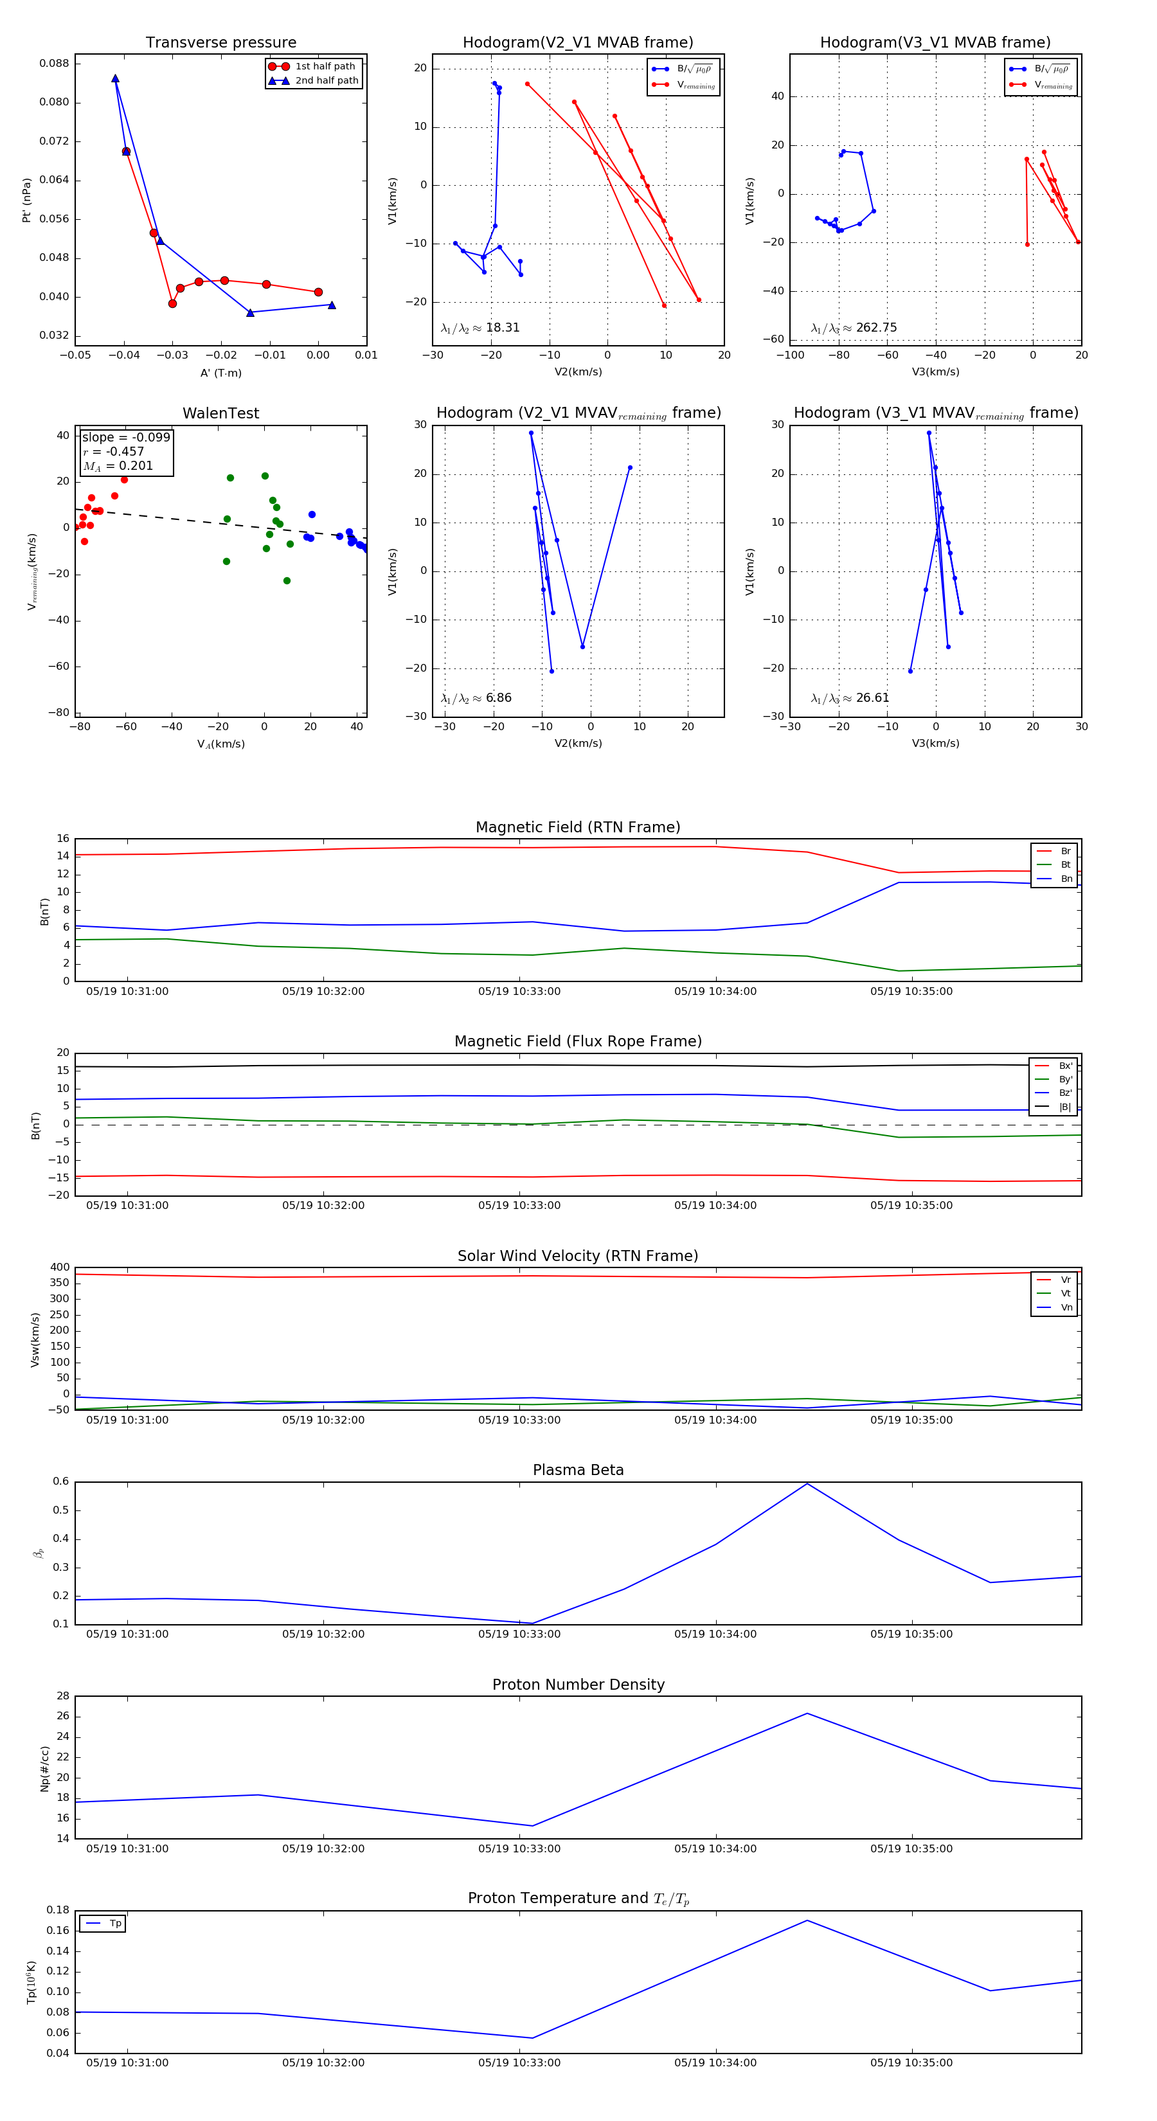
Task: Select the "Pt' (nPa)" y-axis label
Action: point(26,200)
